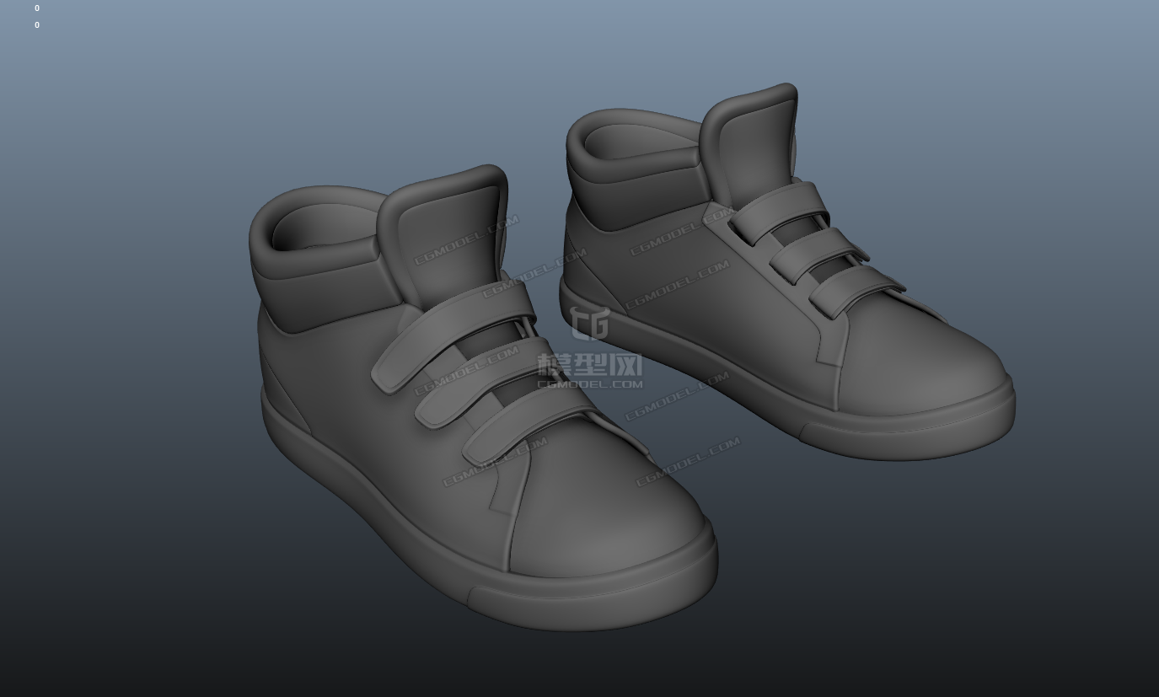Viewport: 1159px width, 697px height.
Task: Click the lowest strap of the background shoe
Action: point(851,291)
